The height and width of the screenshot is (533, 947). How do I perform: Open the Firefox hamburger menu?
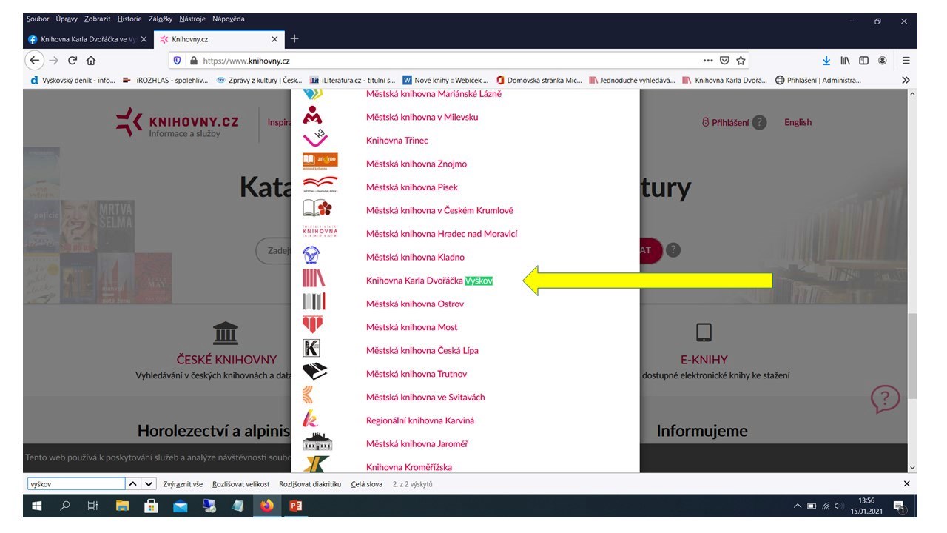coord(906,61)
